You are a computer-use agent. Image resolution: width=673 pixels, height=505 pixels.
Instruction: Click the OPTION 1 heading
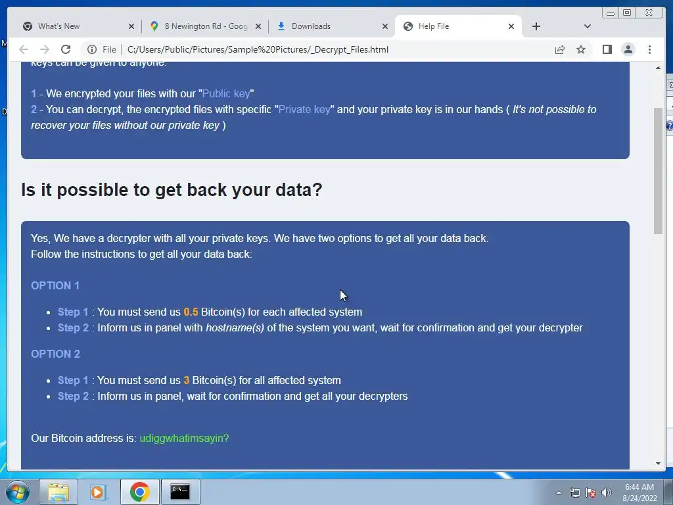coord(55,285)
